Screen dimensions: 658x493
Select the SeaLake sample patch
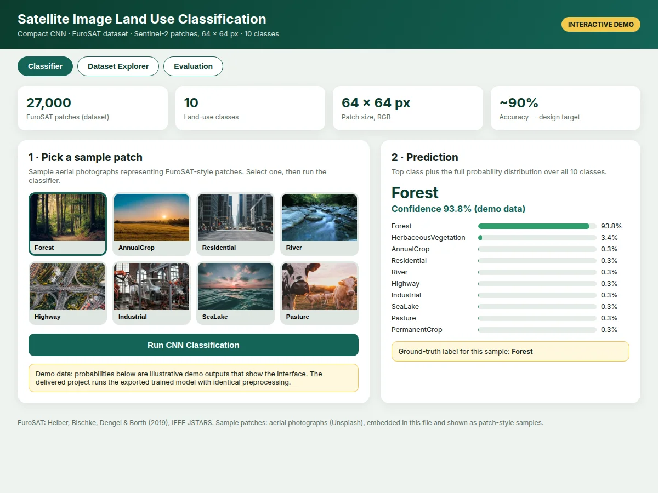point(235,293)
